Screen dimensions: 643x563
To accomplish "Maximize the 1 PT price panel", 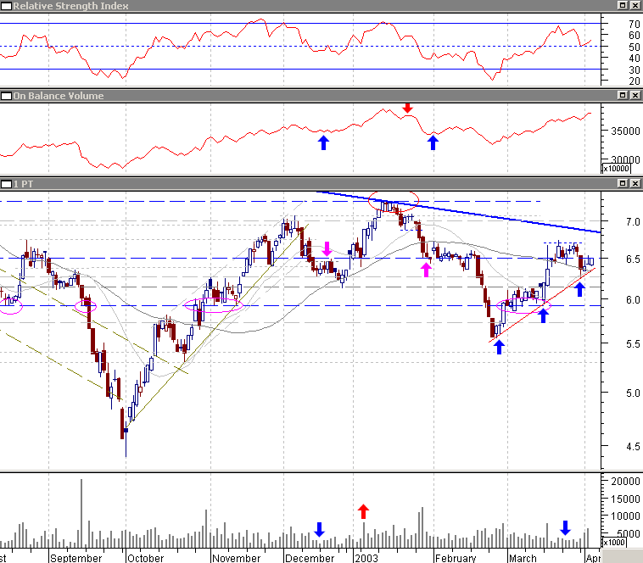I will pos(623,183).
